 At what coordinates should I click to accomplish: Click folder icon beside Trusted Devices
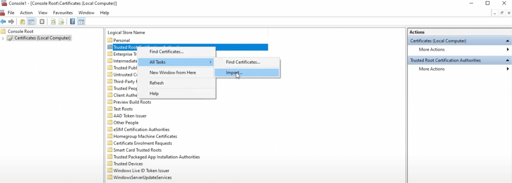pos(110,164)
